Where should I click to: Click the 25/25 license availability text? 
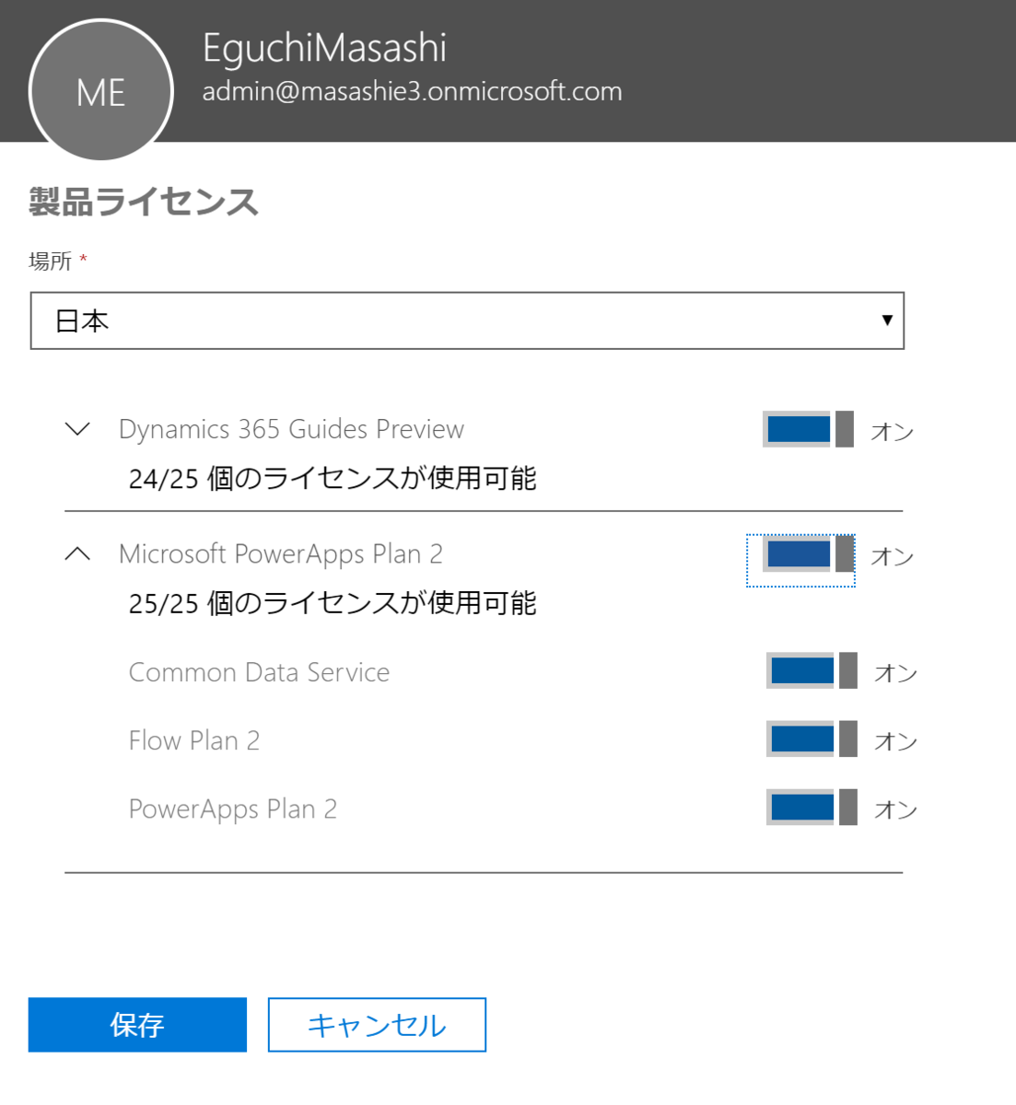pyautogui.click(x=333, y=602)
